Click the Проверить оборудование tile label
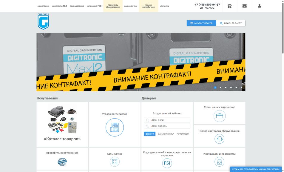 click(x=62, y=153)
